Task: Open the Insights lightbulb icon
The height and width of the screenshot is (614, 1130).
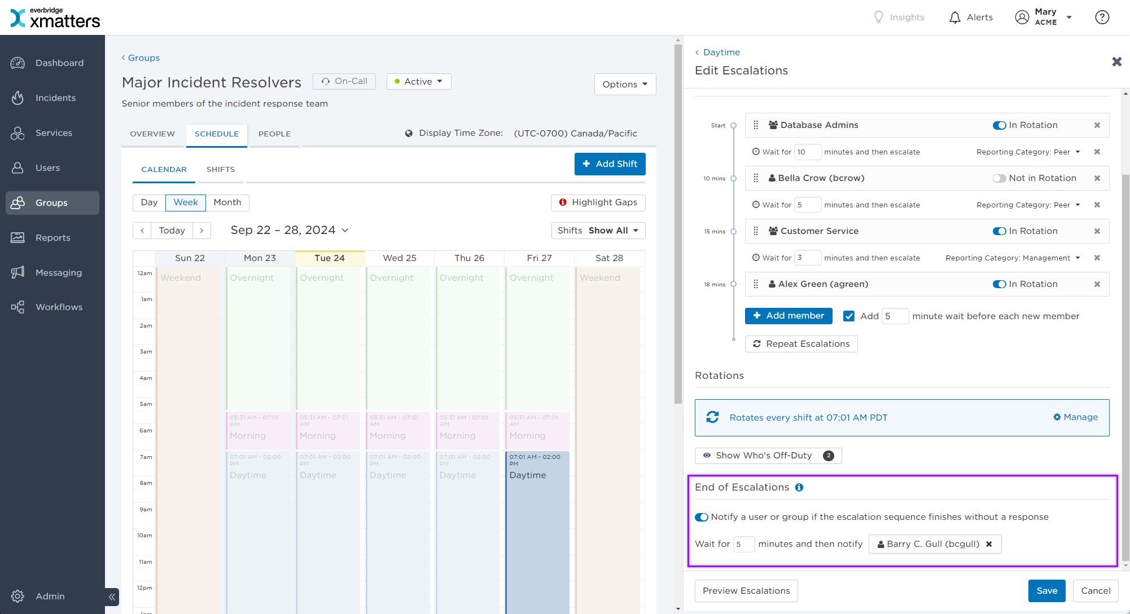Action: [878, 17]
